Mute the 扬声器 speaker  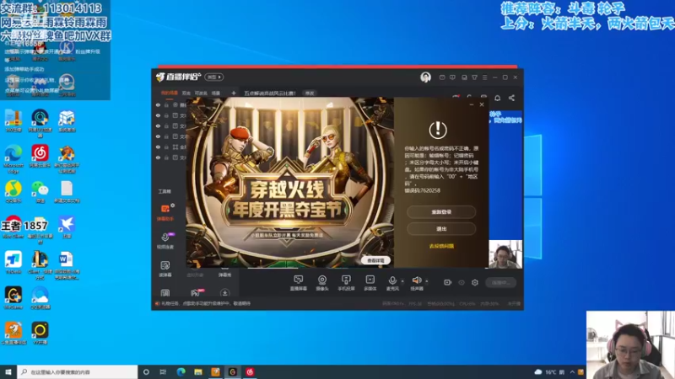(x=416, y=283)
